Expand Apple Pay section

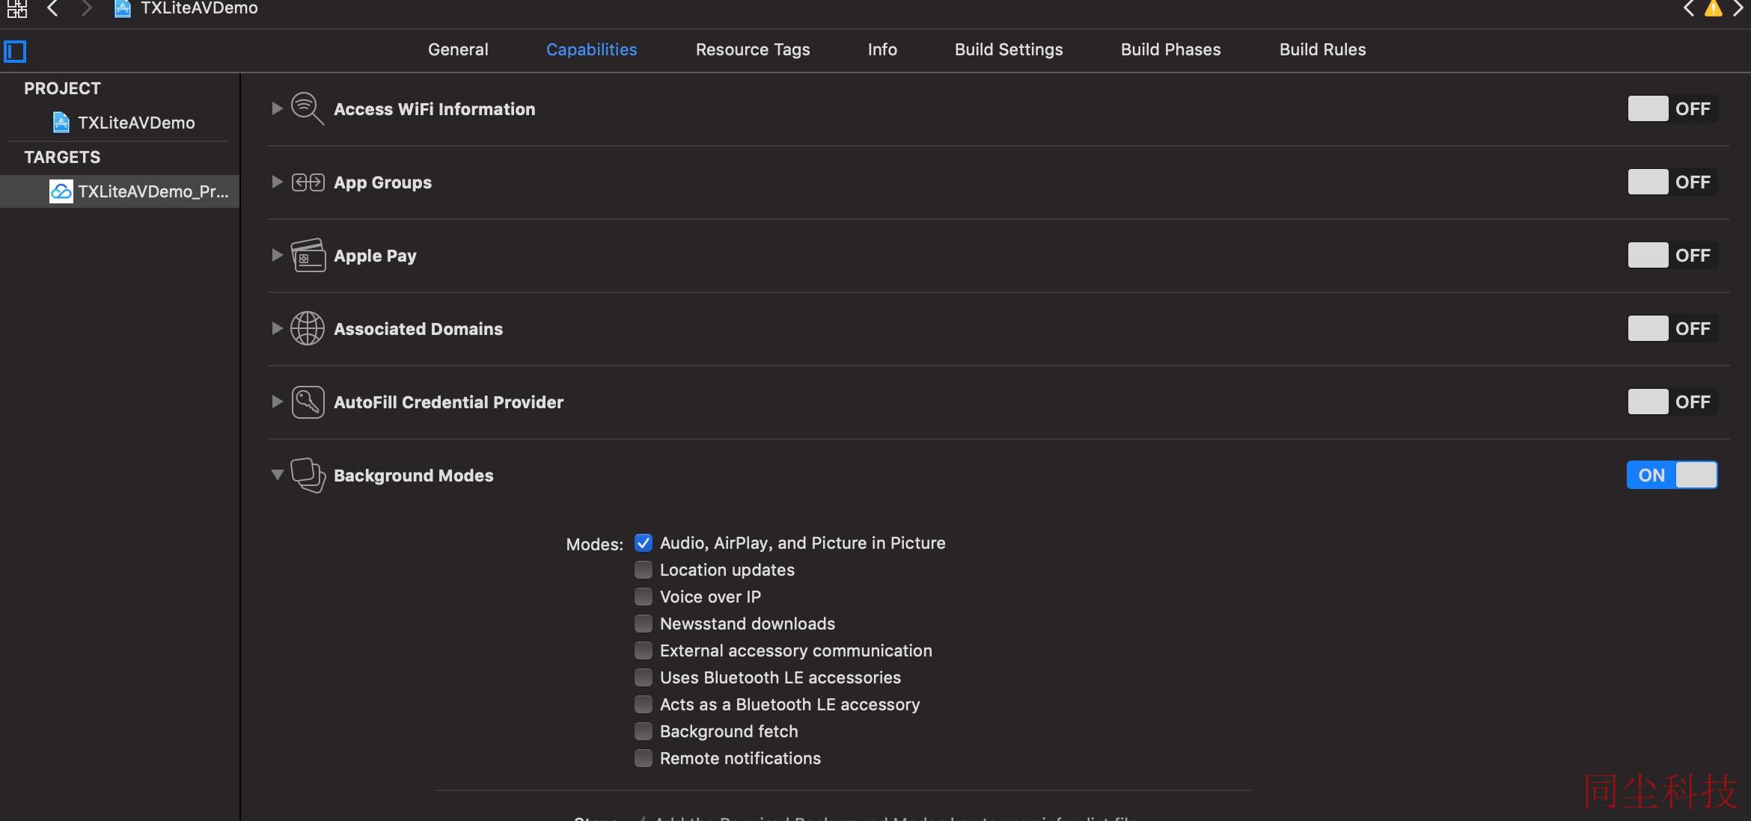coord(277,256)
